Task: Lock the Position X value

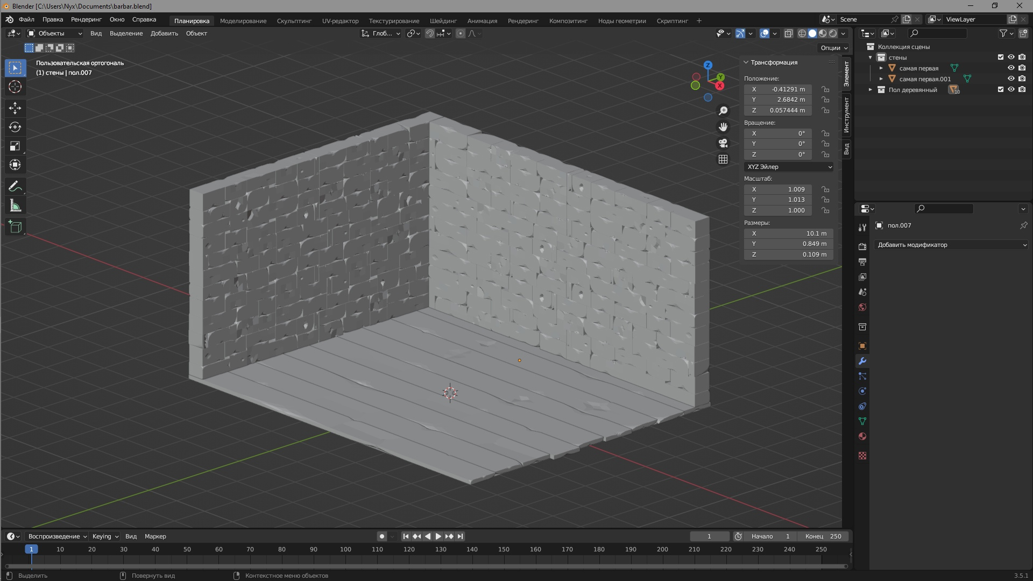Action: pos(825,89)
